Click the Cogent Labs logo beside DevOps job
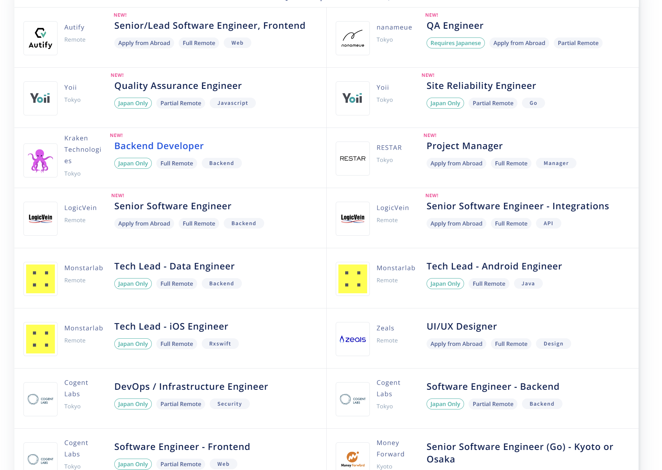662x470 pixels. (x=40, y=399)
